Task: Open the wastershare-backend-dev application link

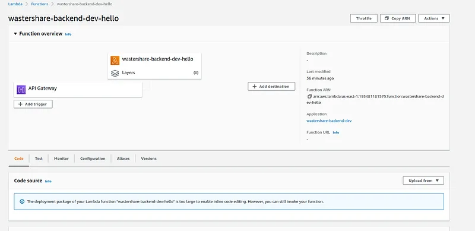Action: (329, 121)
